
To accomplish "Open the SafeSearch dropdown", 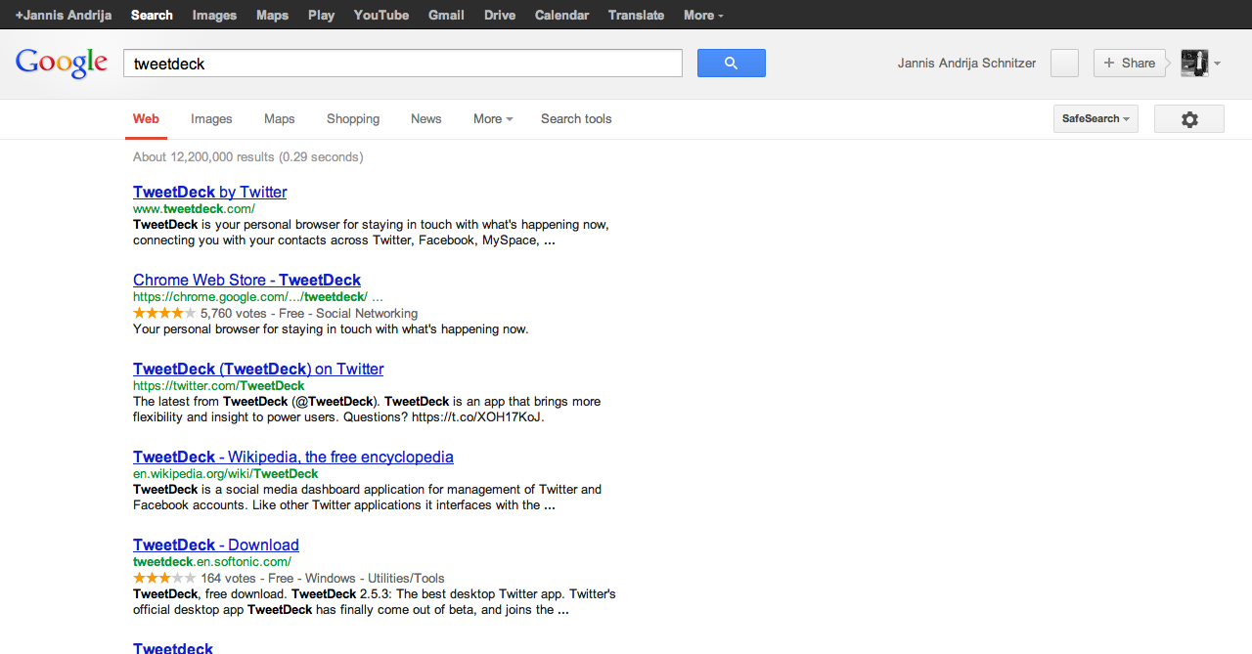I will point(1095,119).
